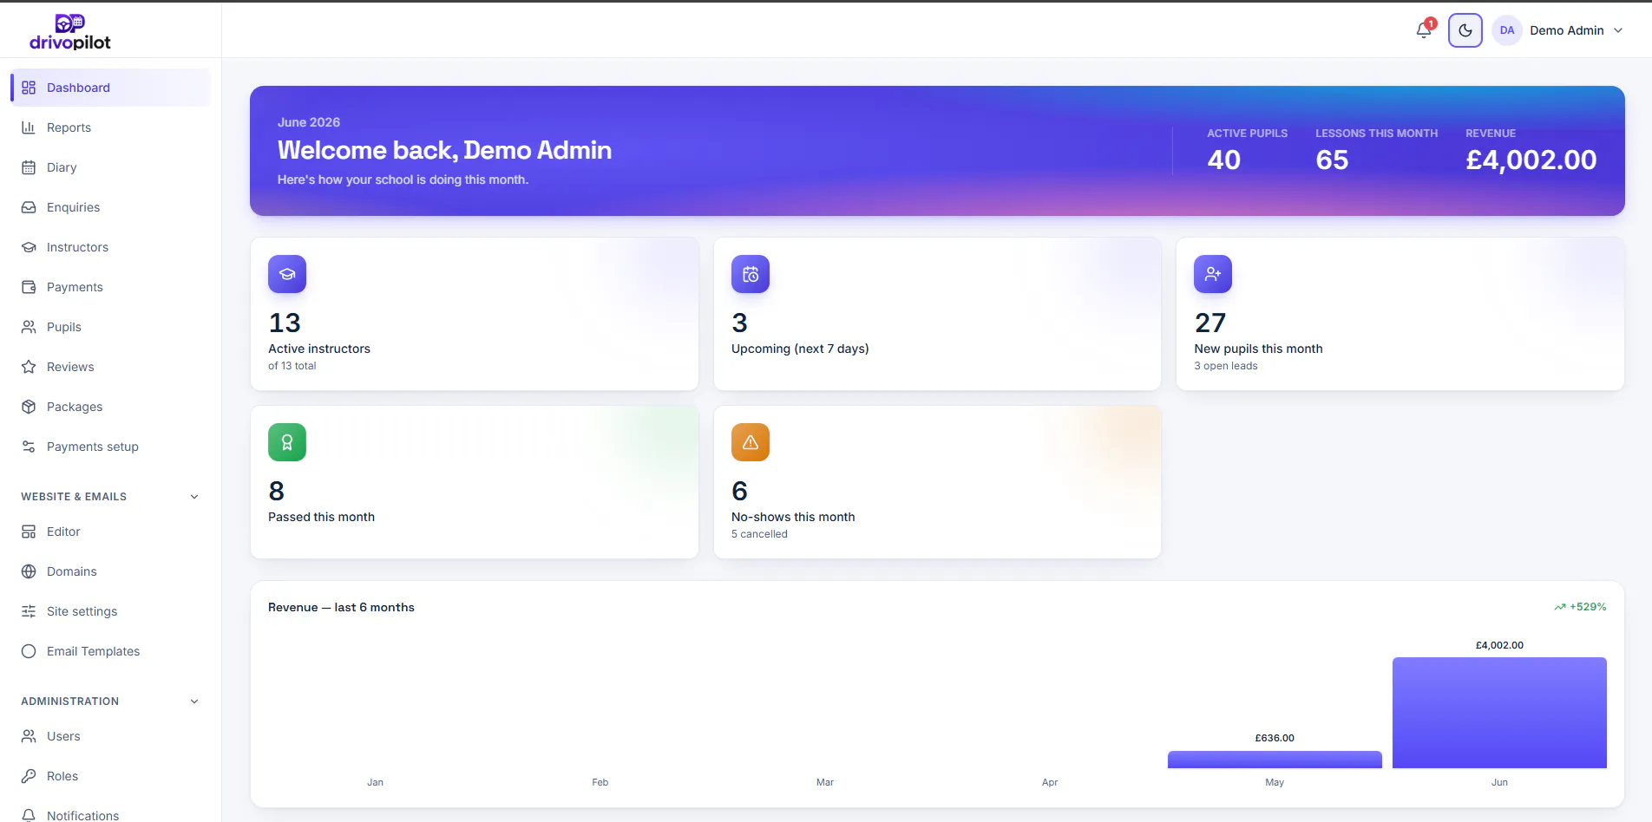Viewport: 1652px width, 822px height.
Task: Open the Demo Admin account dropdown
Action: click(1558, 30)
